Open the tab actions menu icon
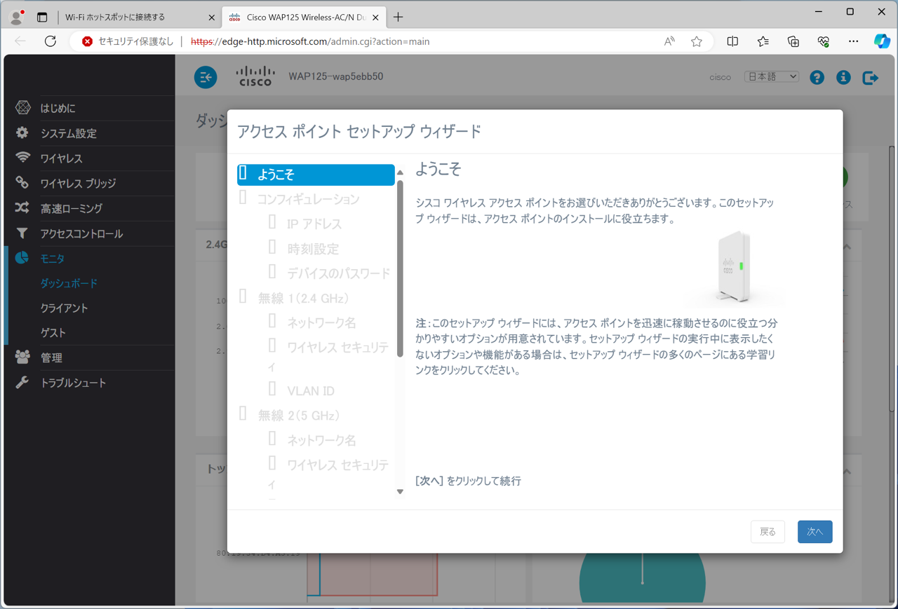 [42, 17]
